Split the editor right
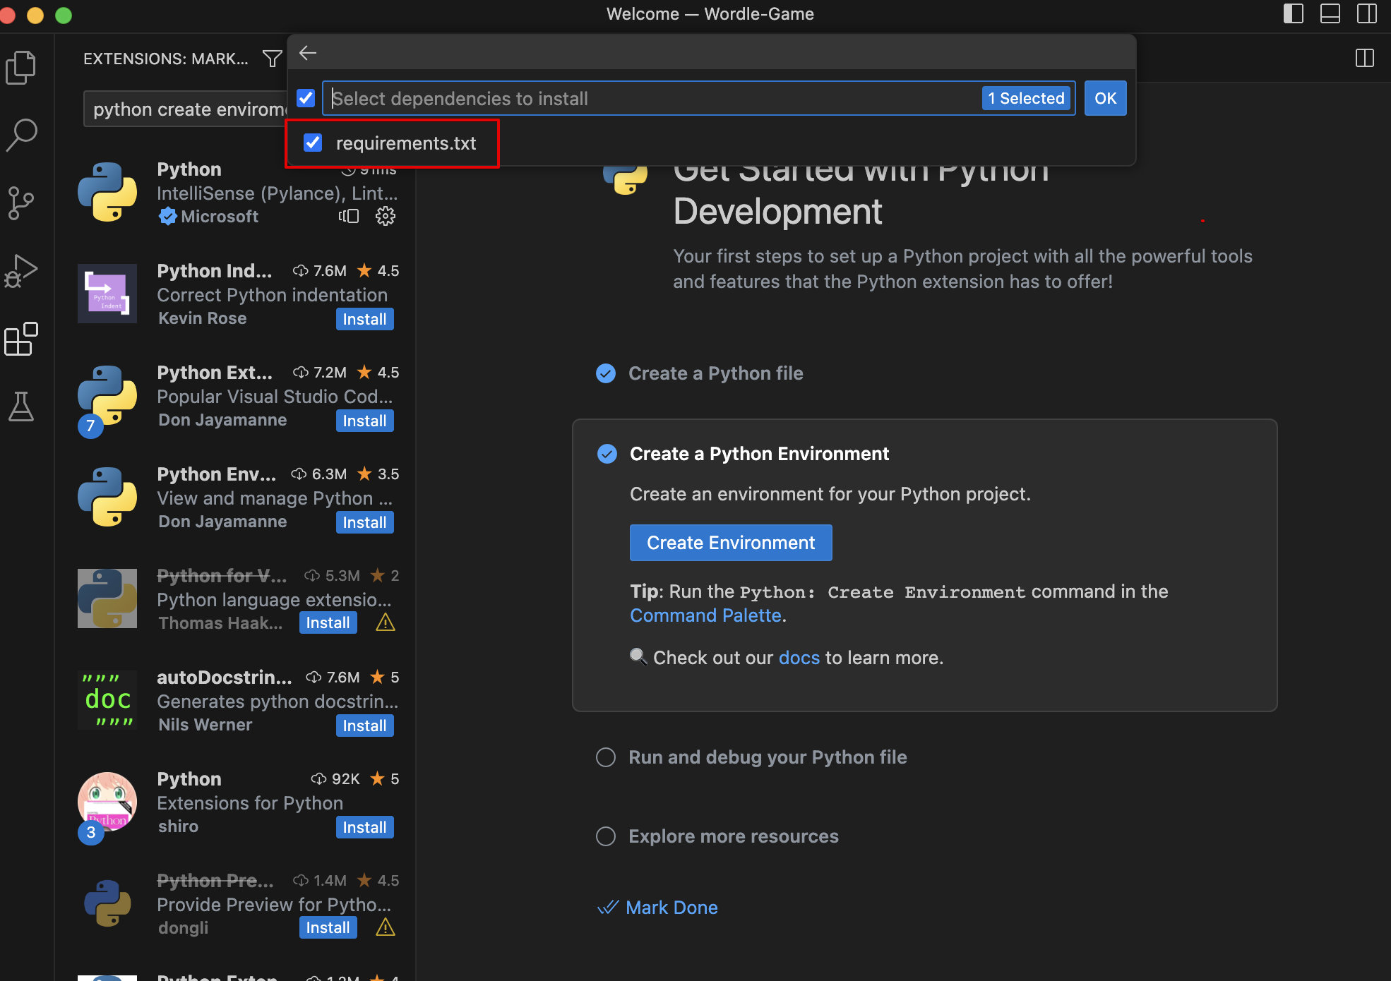Image resolution: width=1391 pixels, height=981 pixels. 1365,59
